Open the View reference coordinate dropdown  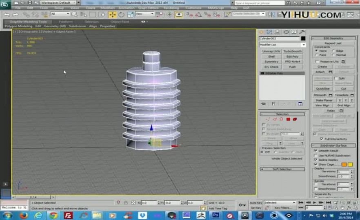pyautogui.click(x=144, y=14)
